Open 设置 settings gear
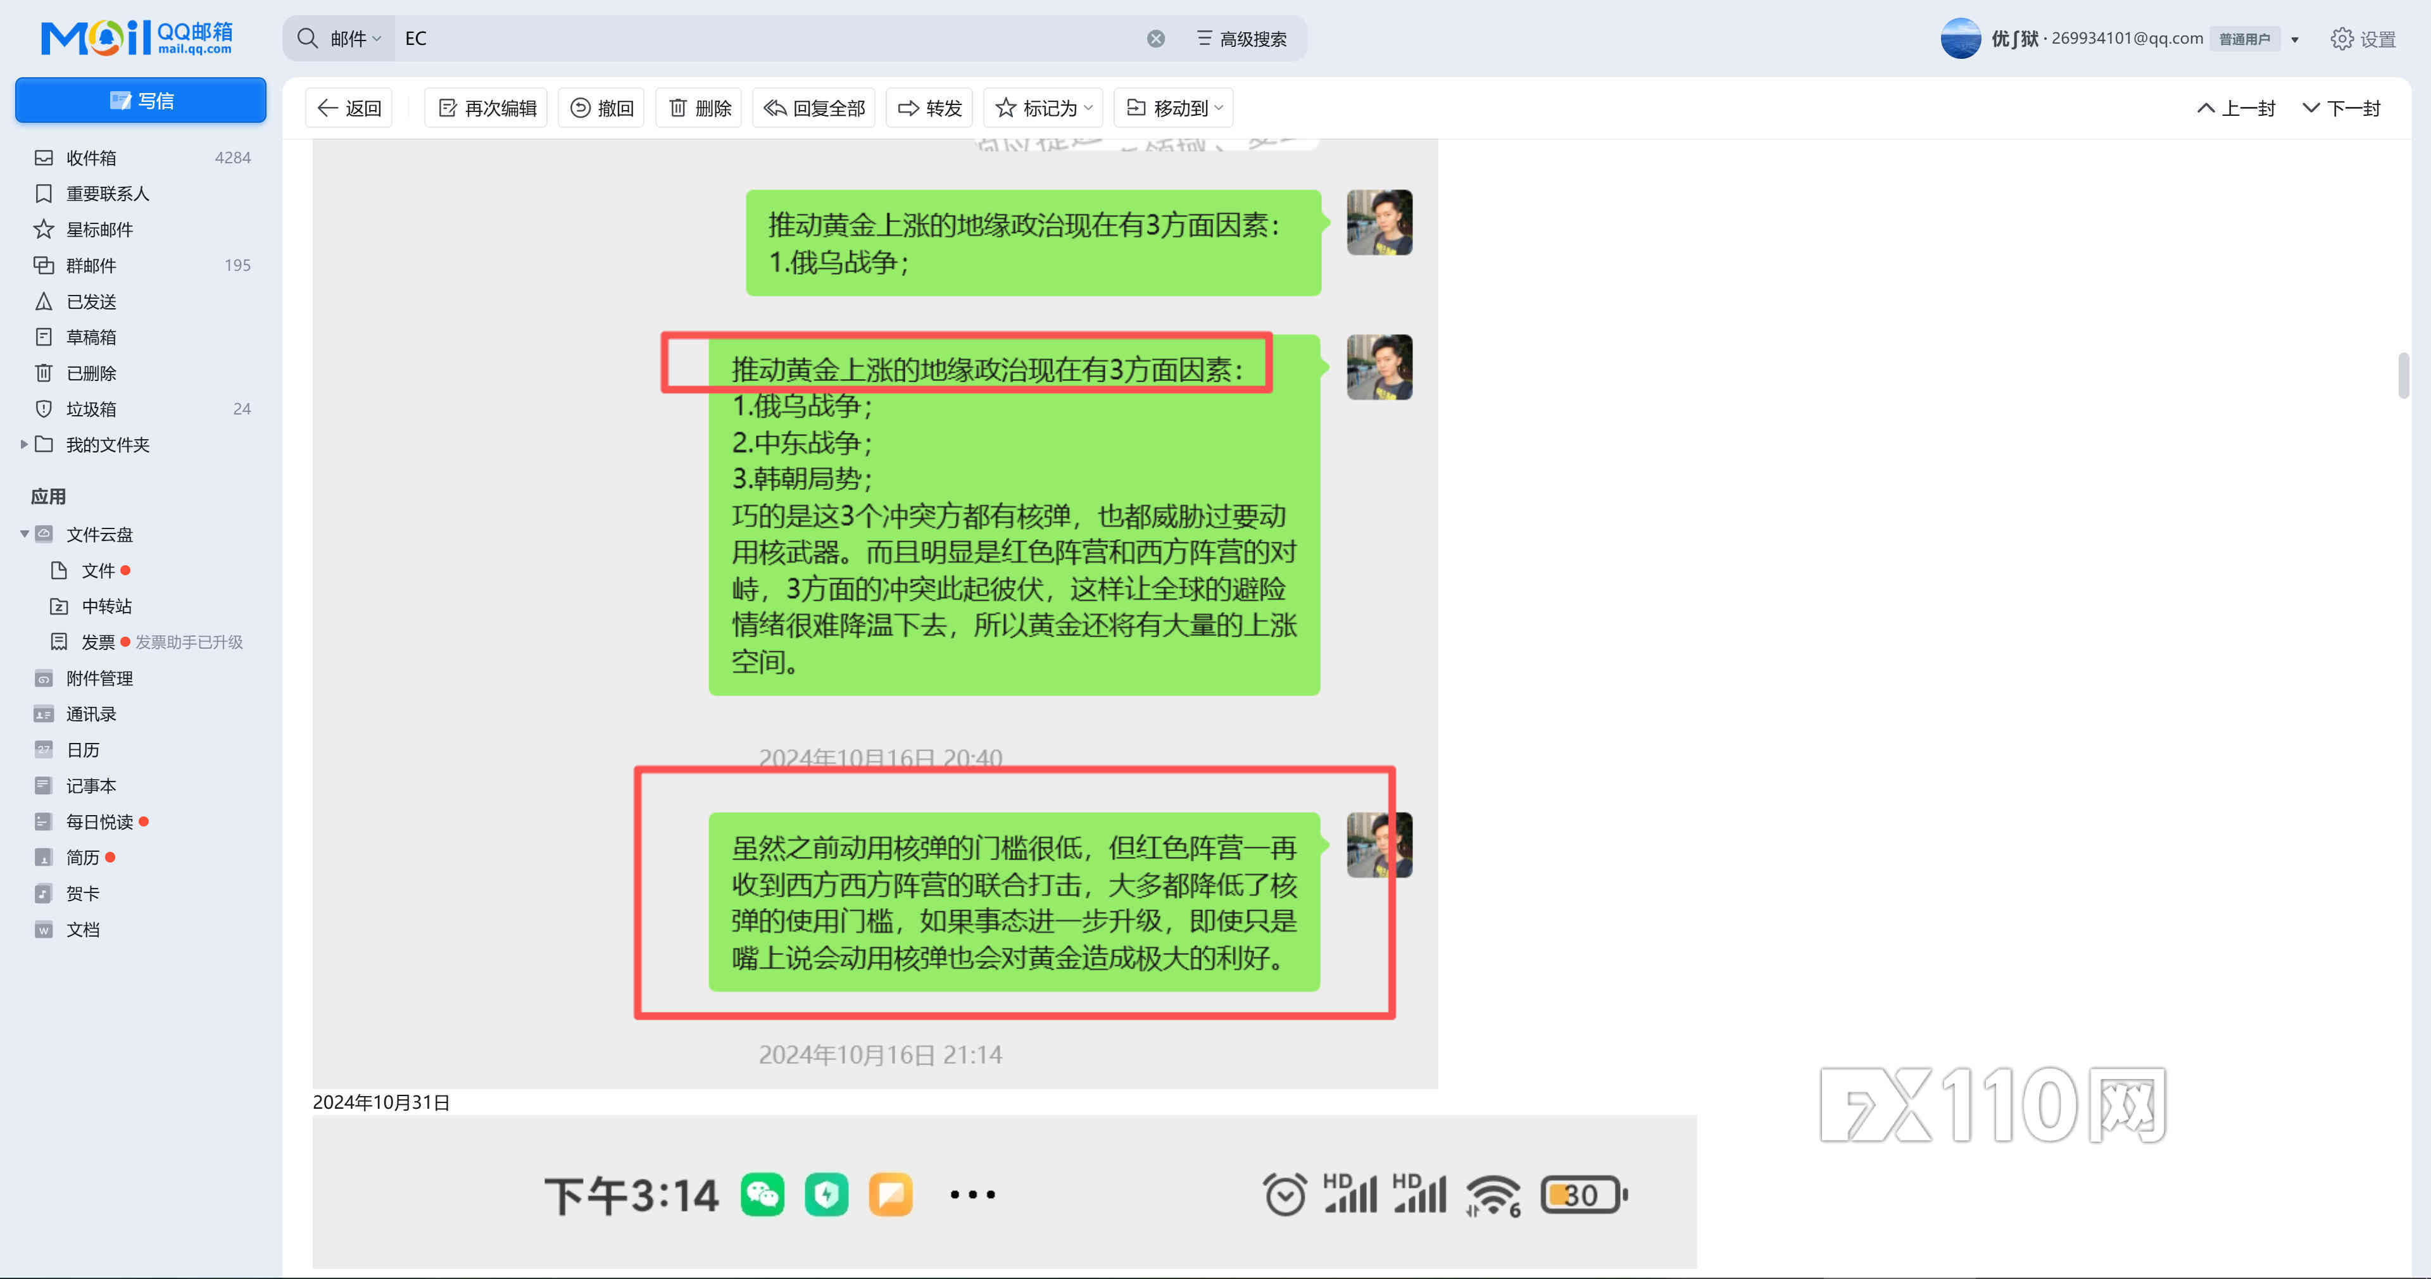 [x=2363, y=39]
